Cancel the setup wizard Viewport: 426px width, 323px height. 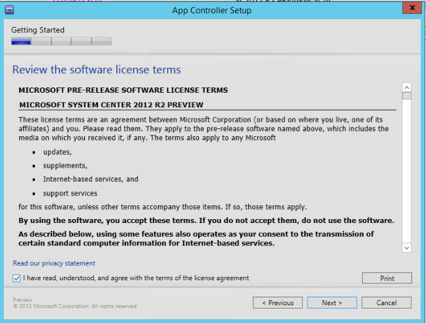[x=386, y=303]
